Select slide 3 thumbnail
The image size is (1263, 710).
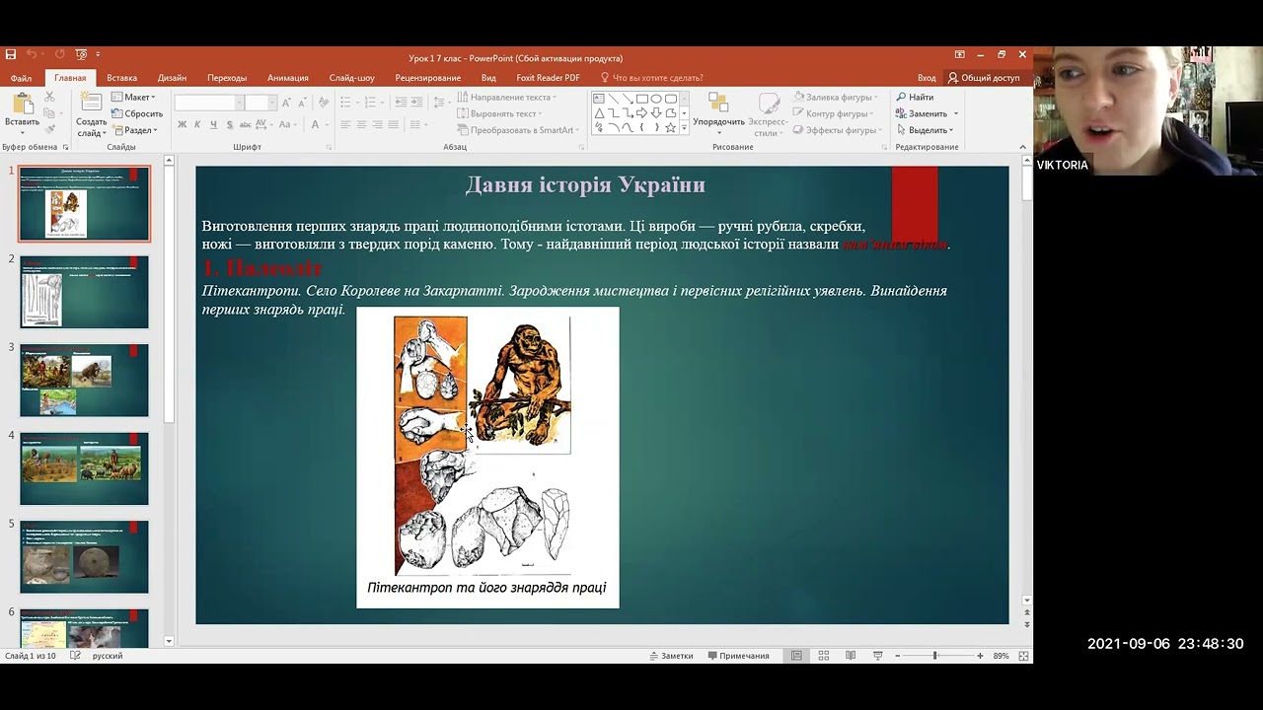[x=84, y=380]
